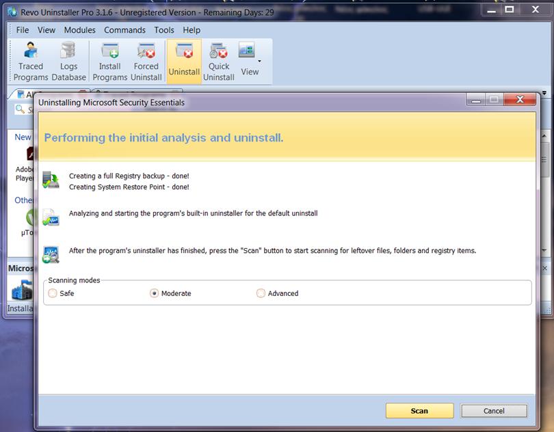This screenshot has height=432, width=554.
Task: Click the leftover scan magnifier icon
Action: 51,255
